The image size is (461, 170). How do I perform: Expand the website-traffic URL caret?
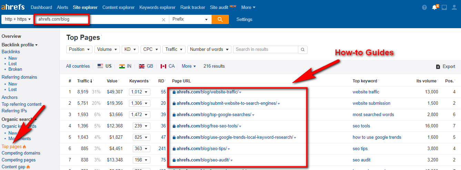coord(240,92)
